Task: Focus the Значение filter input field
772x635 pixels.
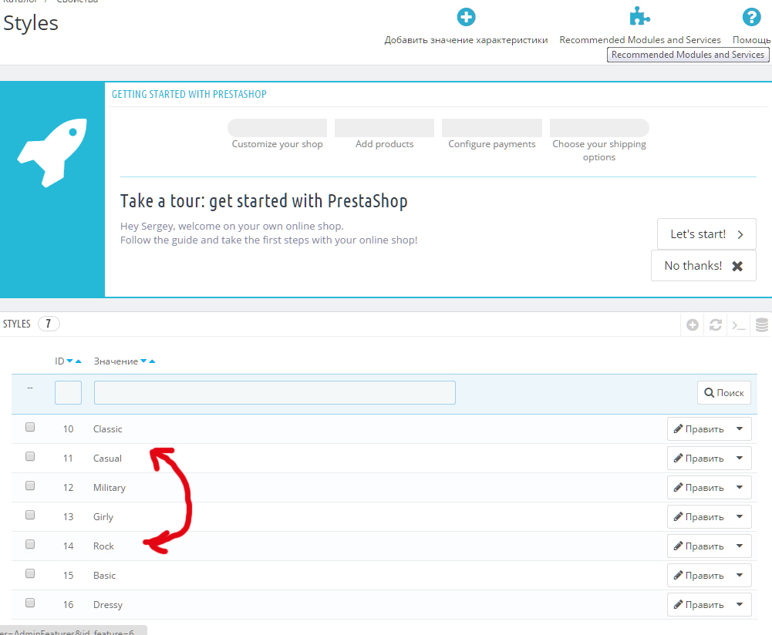Action: point(275,392)
